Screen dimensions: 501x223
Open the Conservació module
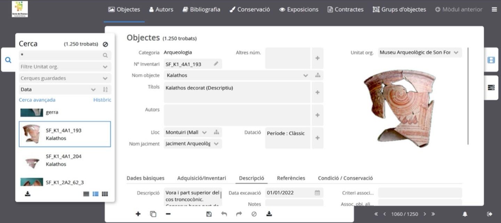click(x=250, y=9)
